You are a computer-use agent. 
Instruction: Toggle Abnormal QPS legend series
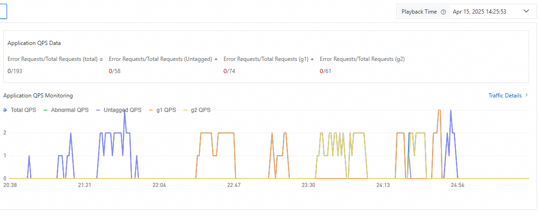66,110
